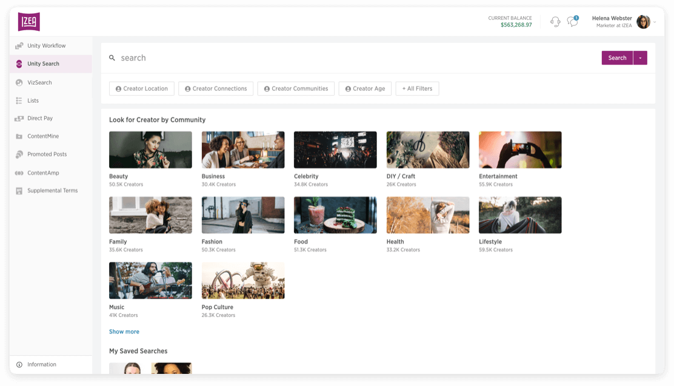Click the VizSearch sidebar icon
The image size is (674, 386).
[19, 82]
